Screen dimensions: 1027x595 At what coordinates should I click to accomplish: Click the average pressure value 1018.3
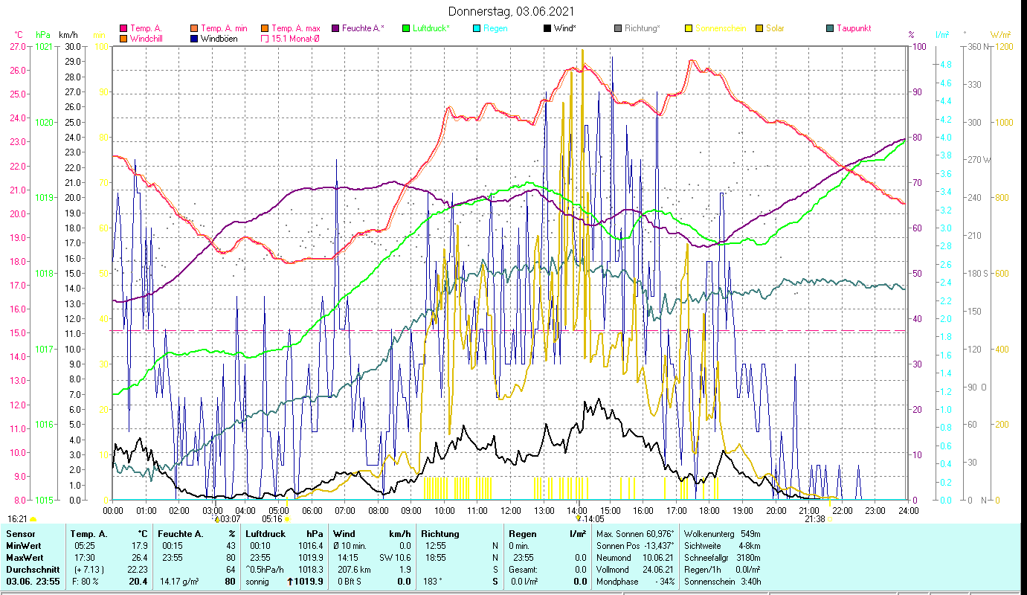tap(309, 569)
